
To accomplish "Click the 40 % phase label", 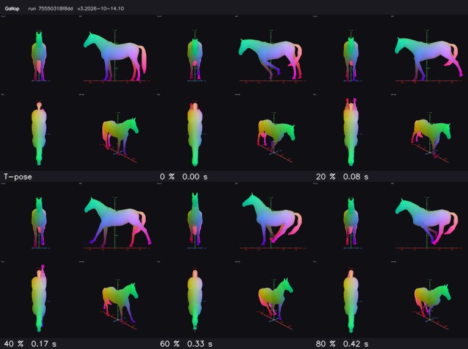I will (x=13, y=344).
